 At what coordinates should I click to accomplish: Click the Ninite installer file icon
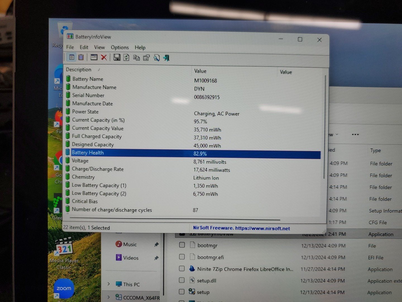[192, 269]
